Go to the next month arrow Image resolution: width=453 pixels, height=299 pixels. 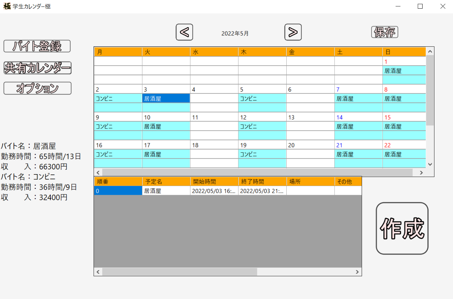[x=293, y=33]
